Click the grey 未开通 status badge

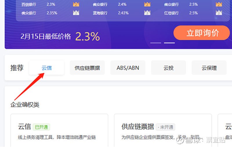click(166, 127)
